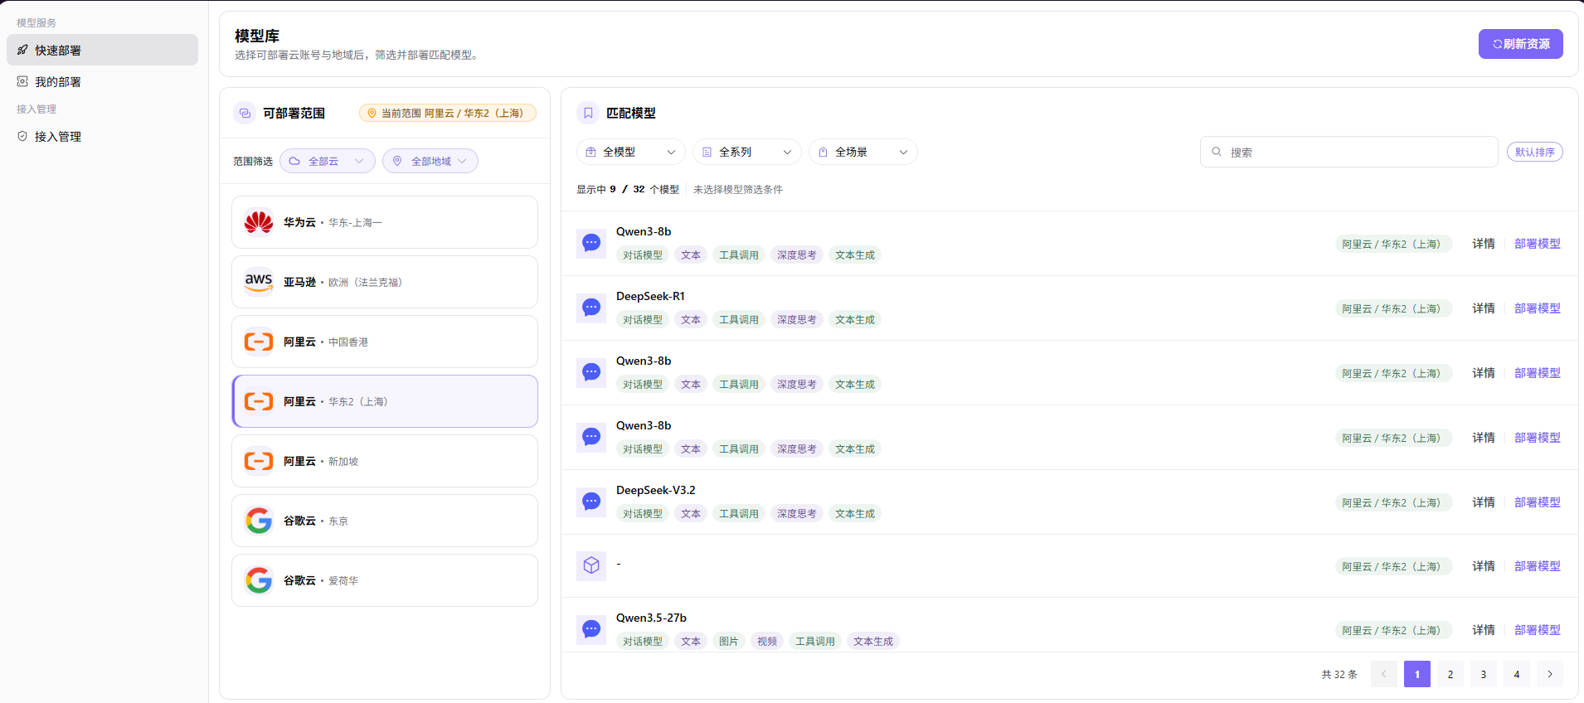Open 接入管理 in the sidebar

[102, 136]
